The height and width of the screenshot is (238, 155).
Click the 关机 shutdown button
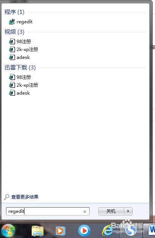pos(111,211)
